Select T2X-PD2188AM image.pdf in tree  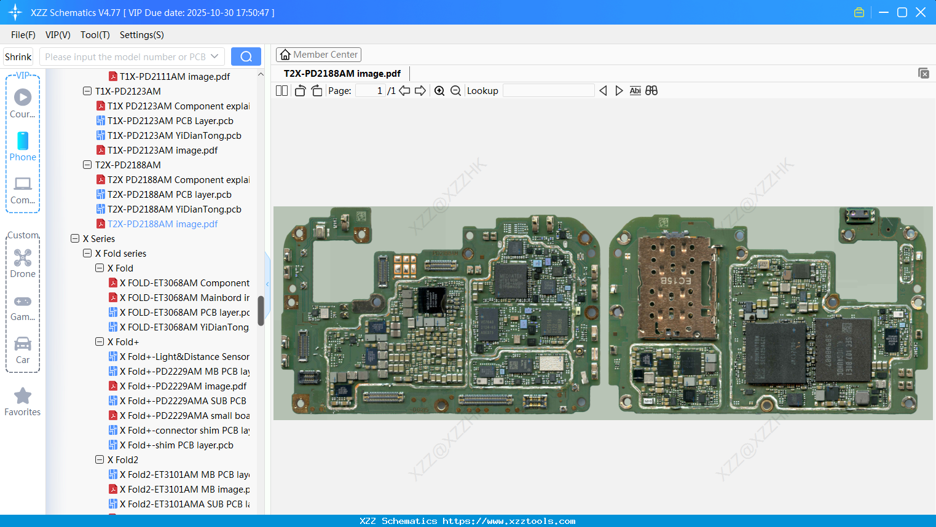pos(163,224)
